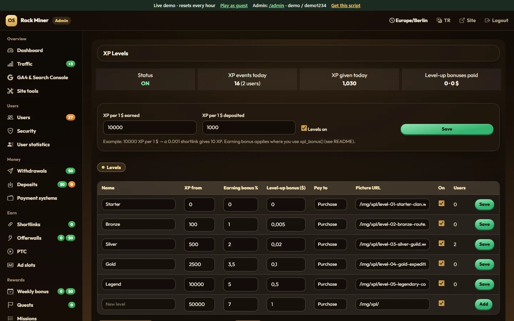Click the Shortlinks chain icon

tap(10, 224)
